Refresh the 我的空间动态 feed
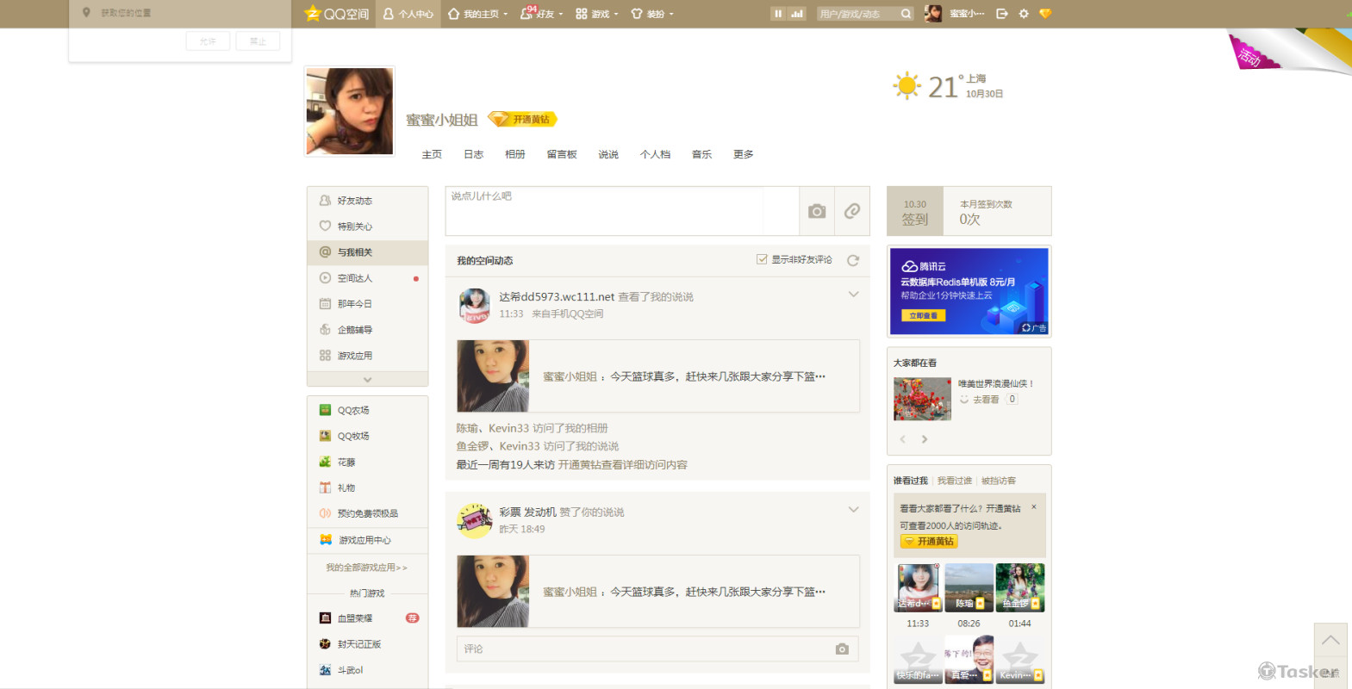This screenshot has width=1352, height=689. click(852, 260)
